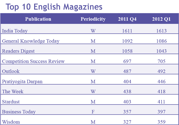Image resolution: width=179 pixels, height=125 pixels.
Task: Click the 'Wisdom' publication name
Action: [x=11, y=122]
